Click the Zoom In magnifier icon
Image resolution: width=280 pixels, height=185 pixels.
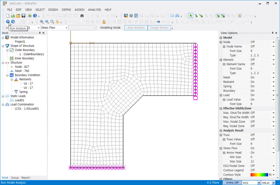(42, 22)
